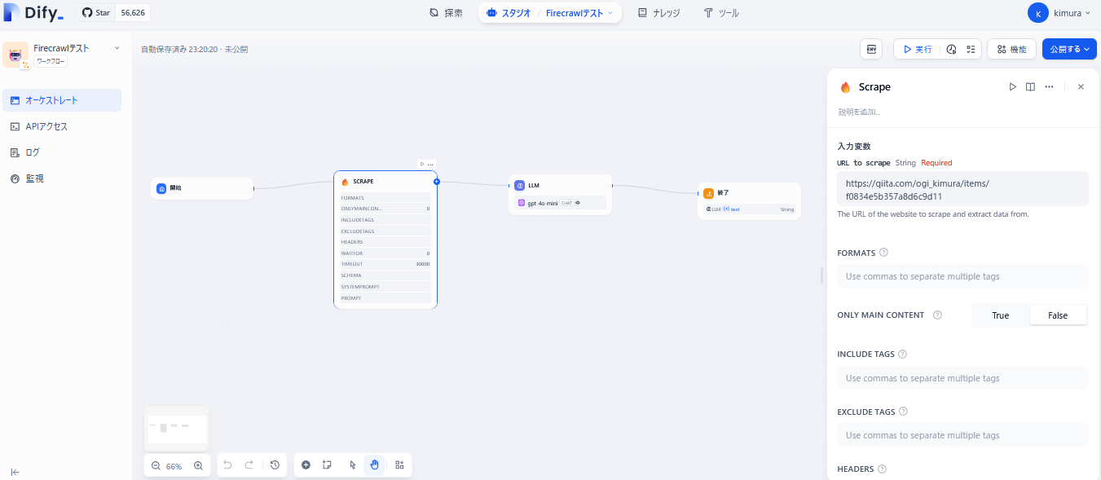Screen dimensions: 1101x480
Task: Go to the 探索 (Explore) tab
Action: click(447, 13)
